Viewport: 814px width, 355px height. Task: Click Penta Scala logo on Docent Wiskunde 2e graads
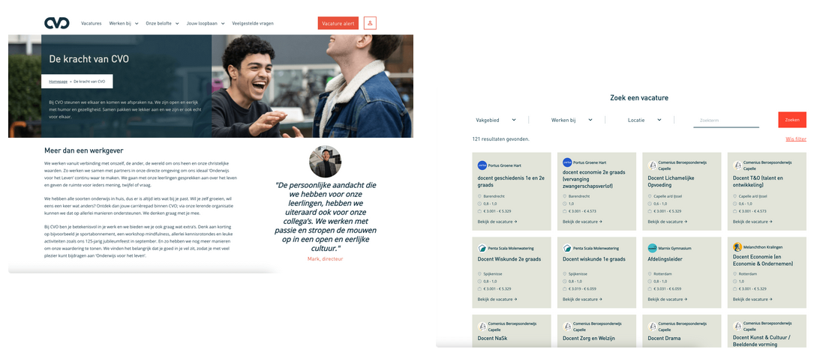pyautogui.click(x=482, y=249)
